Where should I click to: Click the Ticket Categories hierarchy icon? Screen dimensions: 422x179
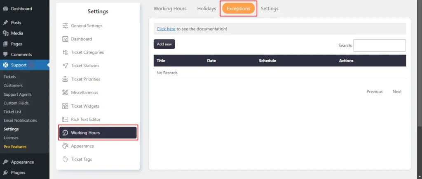(x=65, y=52)
